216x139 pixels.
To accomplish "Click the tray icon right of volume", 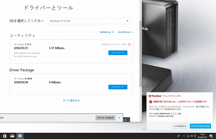I will [x=195, y=136].
